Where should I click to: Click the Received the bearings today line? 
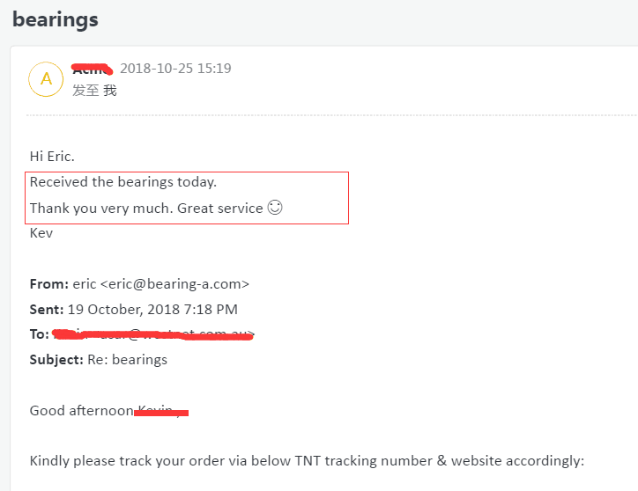click(123, 182)
